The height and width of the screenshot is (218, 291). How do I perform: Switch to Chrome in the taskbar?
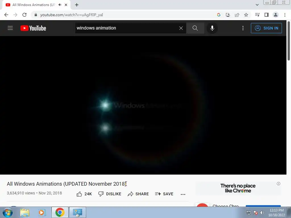pyautogui.click(x=60, y=212)
